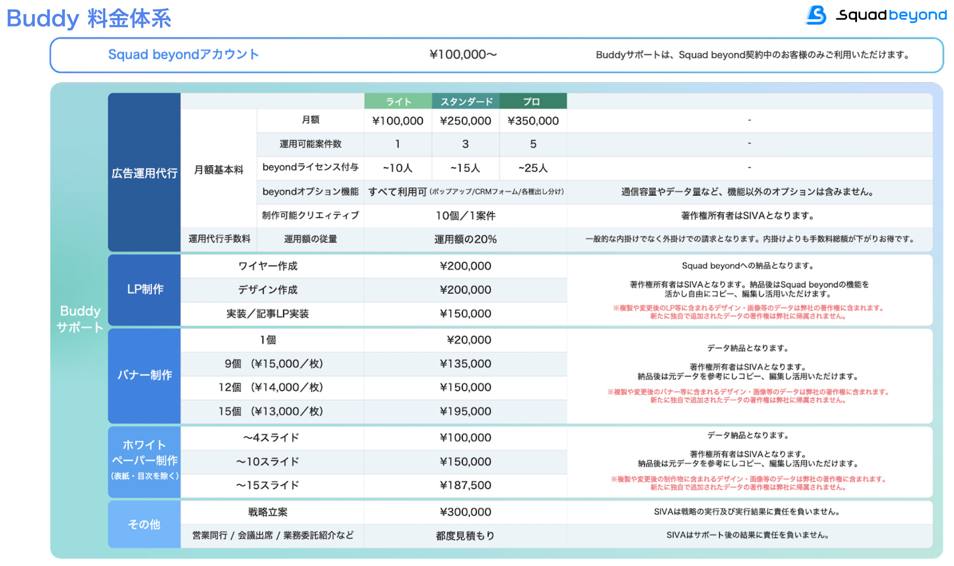This screenshot has width=954, height=566.
Task: Click the 運用額の20% cell
Action: point(466,239)
